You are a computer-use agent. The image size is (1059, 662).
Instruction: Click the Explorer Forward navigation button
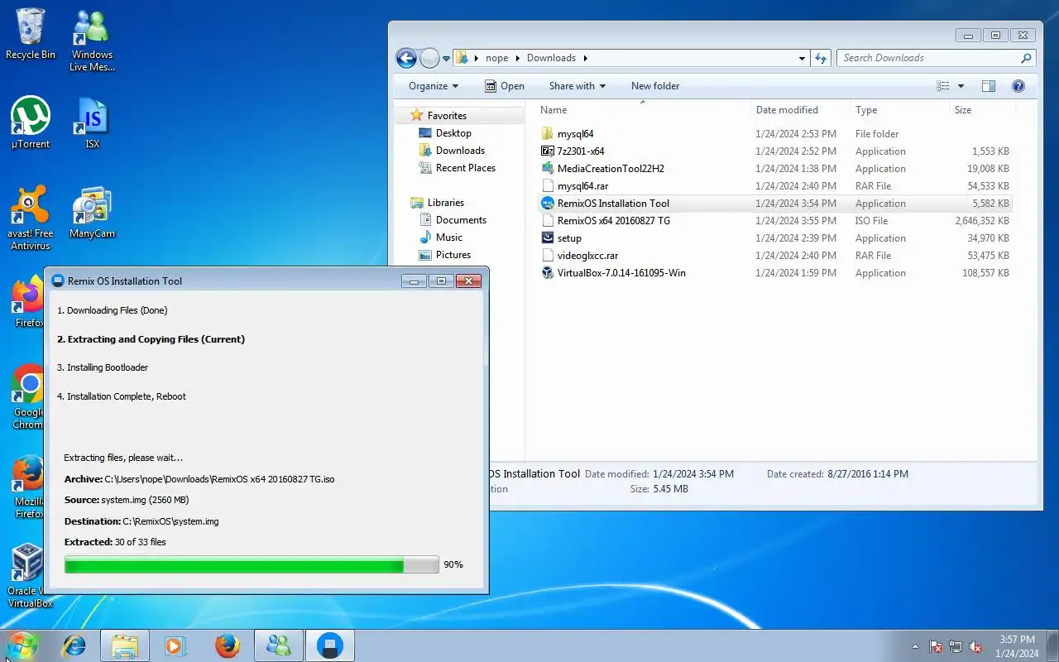[x=429, y=58]
